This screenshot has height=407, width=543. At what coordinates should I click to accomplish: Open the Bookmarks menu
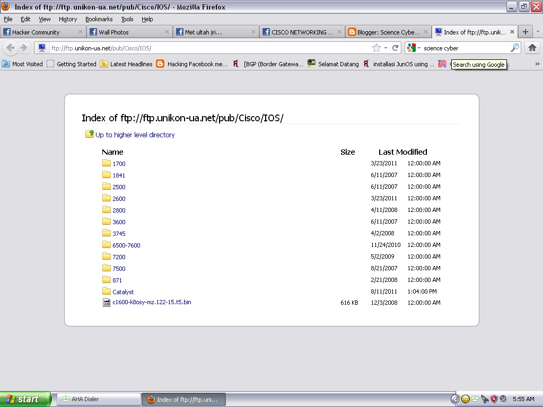(x=99, y=19)
